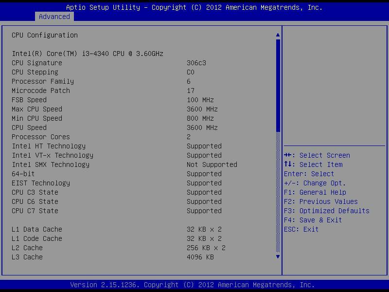Select the 'CPU C7 State' label

(x=35, y=211)
